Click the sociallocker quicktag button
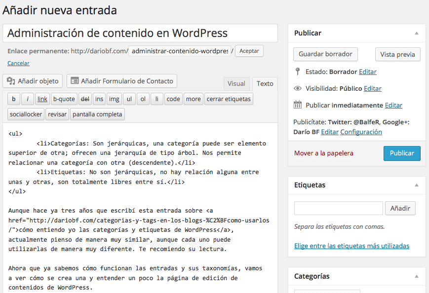The image size is (429, 293). (x=26, y=114)
